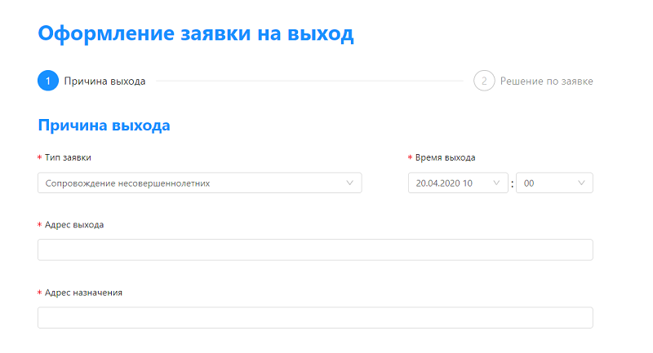The width and height of the screenshot is (653, 353).
Task: Click the Адрес выхода field label
Action: point(74,225)
